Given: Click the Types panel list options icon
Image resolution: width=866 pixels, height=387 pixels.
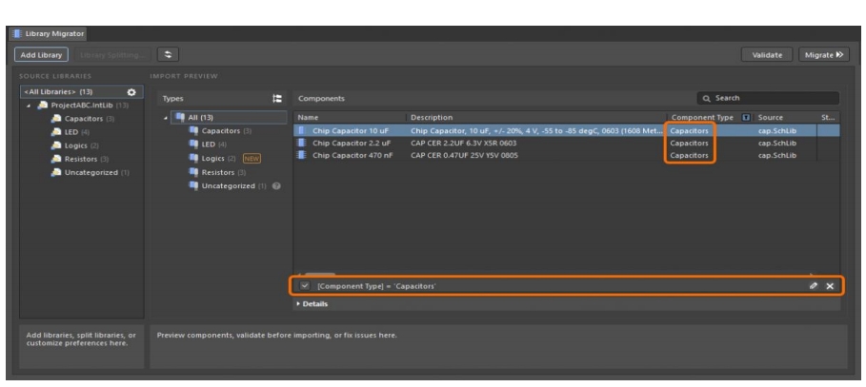Looking at the screenshot, I should tap(277, 99).
